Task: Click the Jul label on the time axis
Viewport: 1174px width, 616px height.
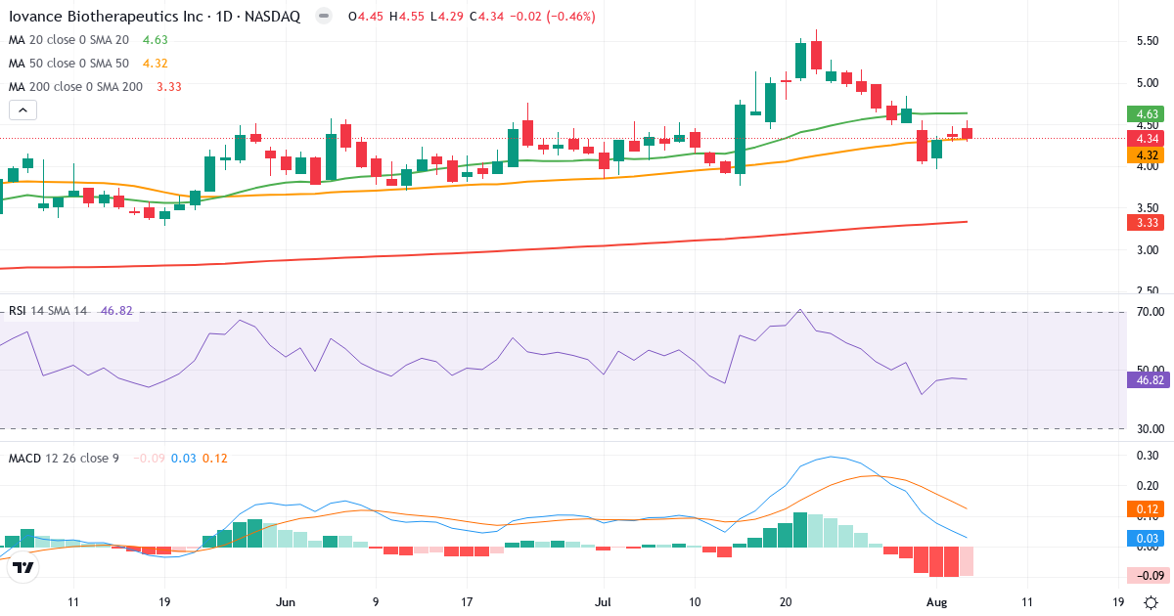Action: 604,602
